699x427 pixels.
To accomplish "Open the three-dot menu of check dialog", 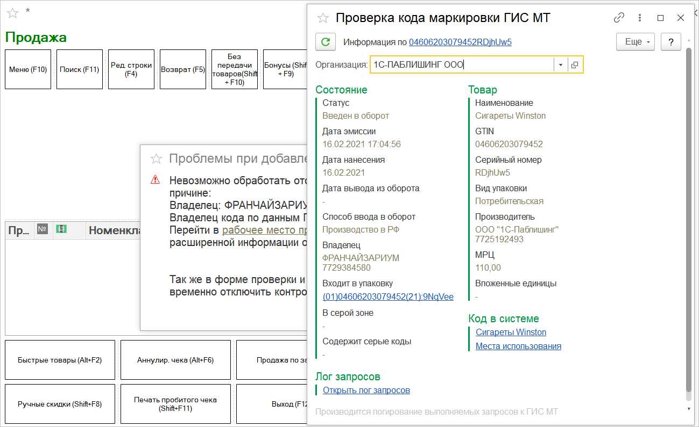I will tap(640, 18).
